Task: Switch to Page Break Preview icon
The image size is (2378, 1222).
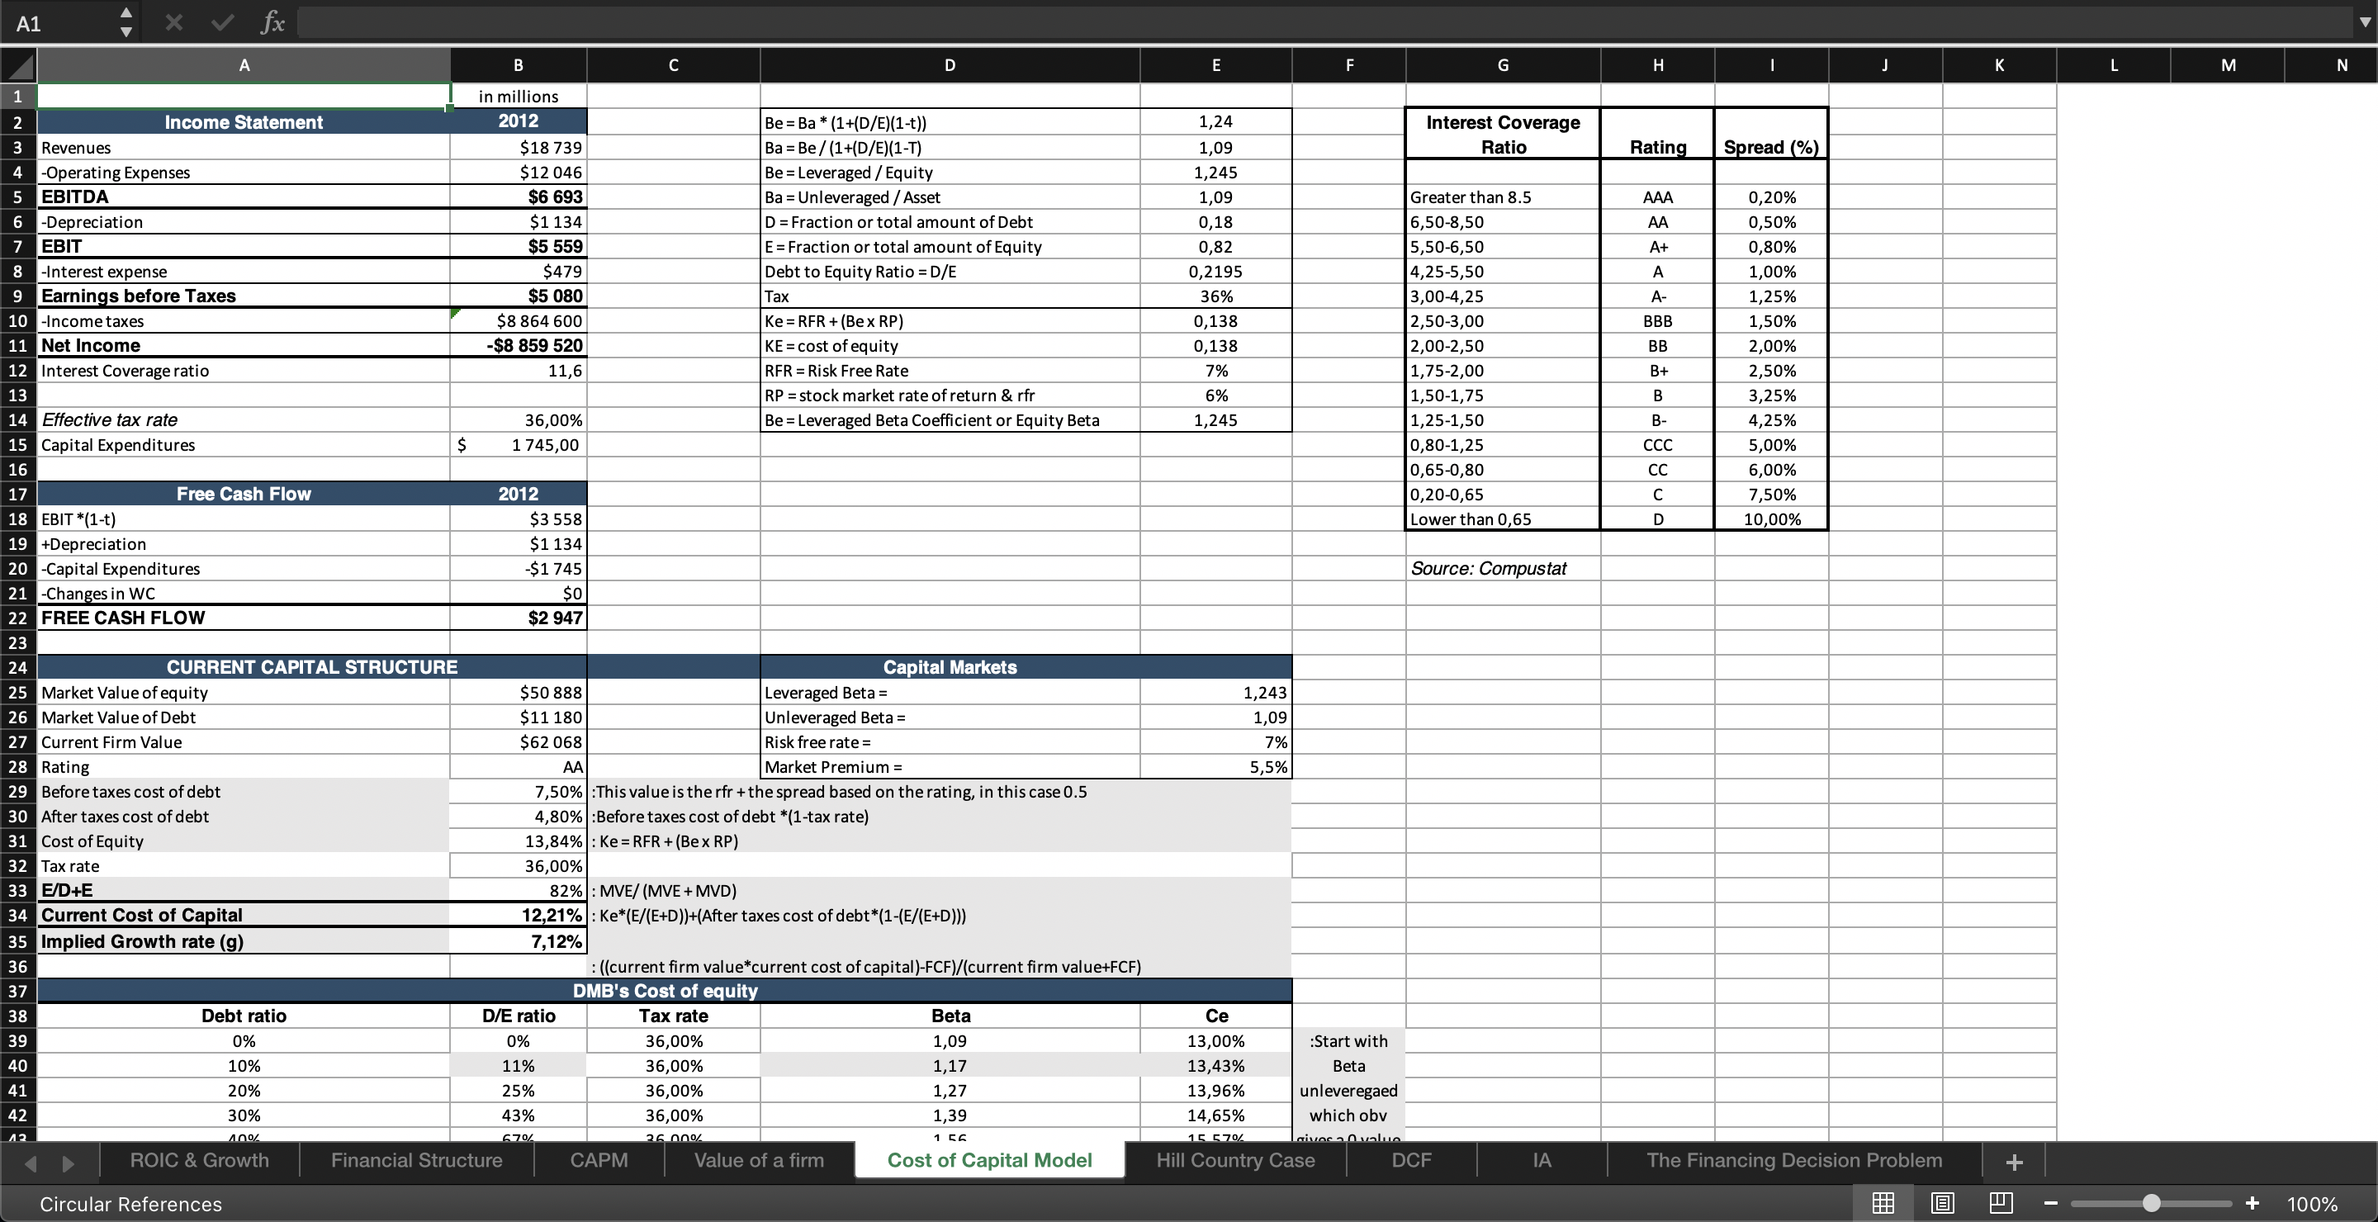Action: coord(2001,1204)
